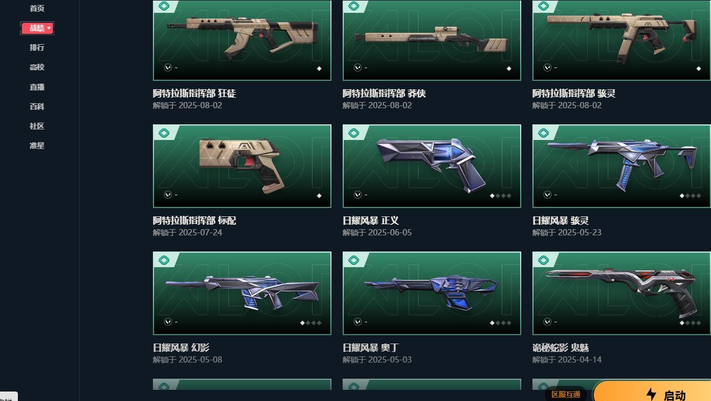Click Valorant points icon on 日耀风暴 幻影 card

coord(168,322)
